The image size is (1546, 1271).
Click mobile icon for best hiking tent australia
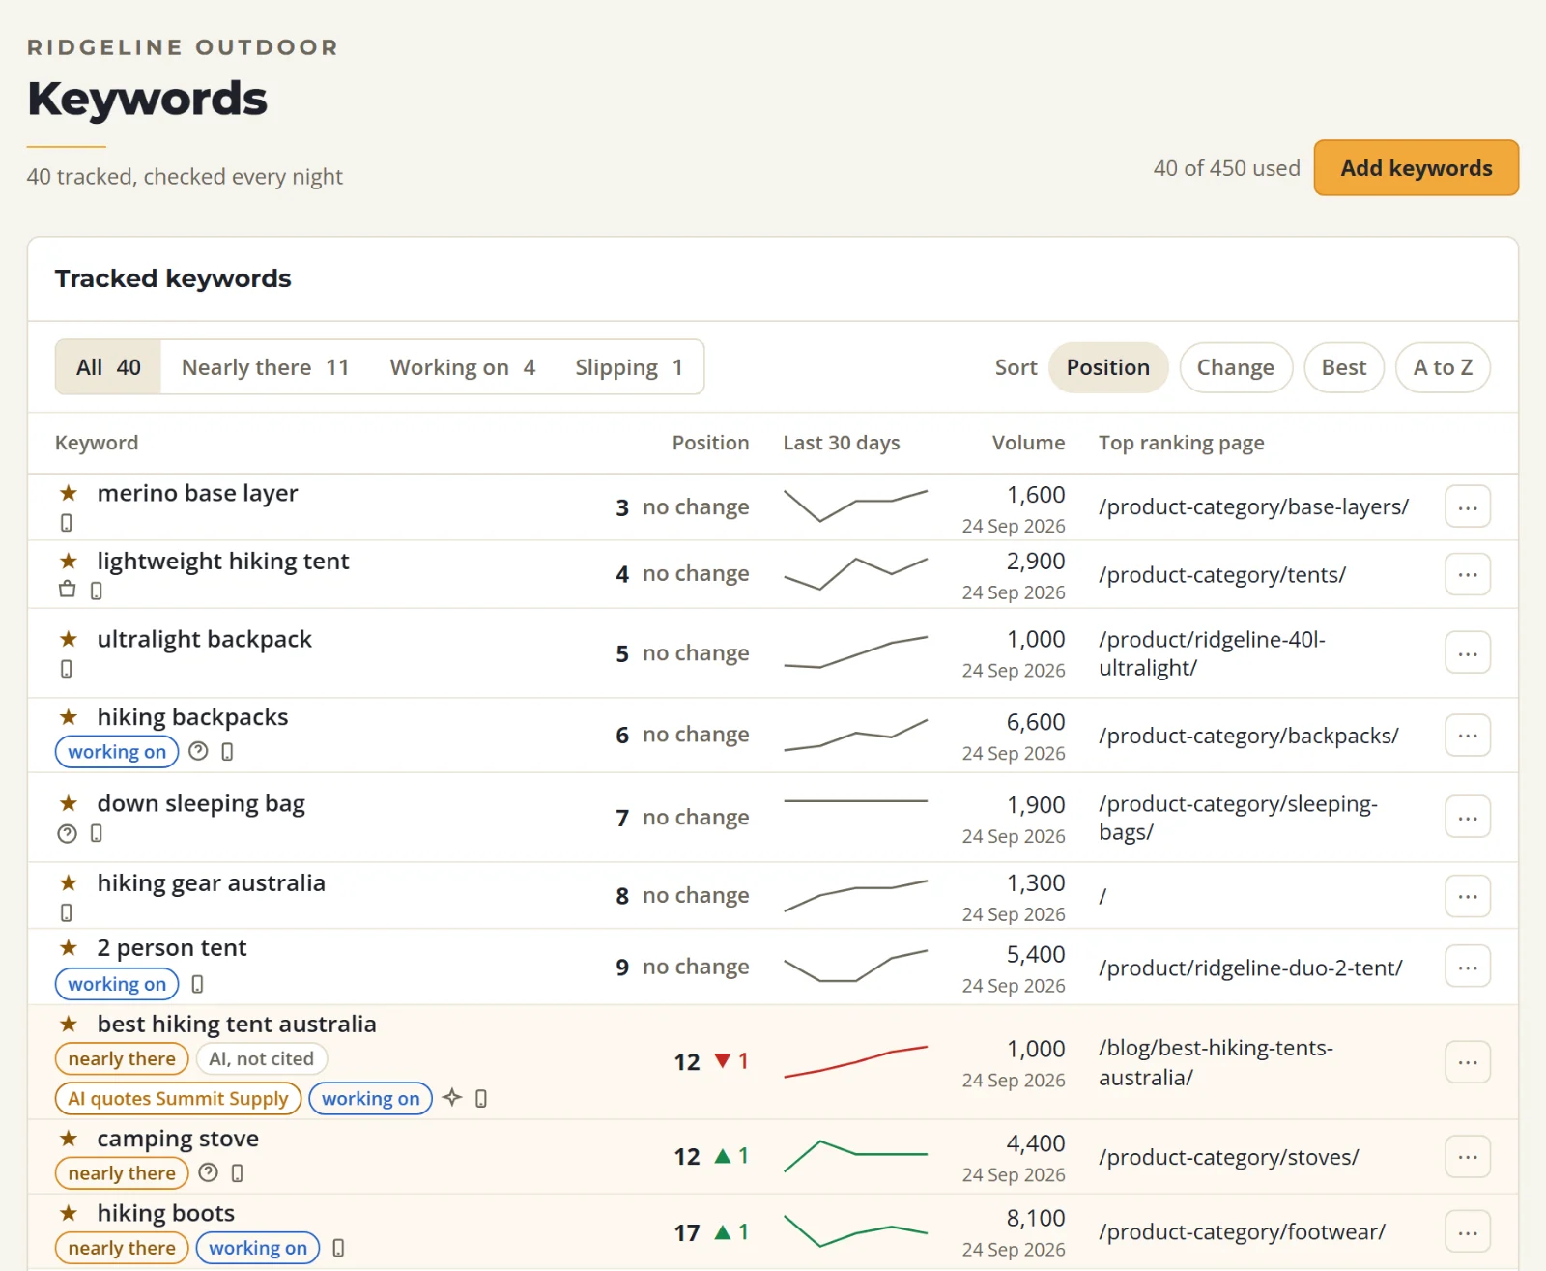pos(481,1098)
